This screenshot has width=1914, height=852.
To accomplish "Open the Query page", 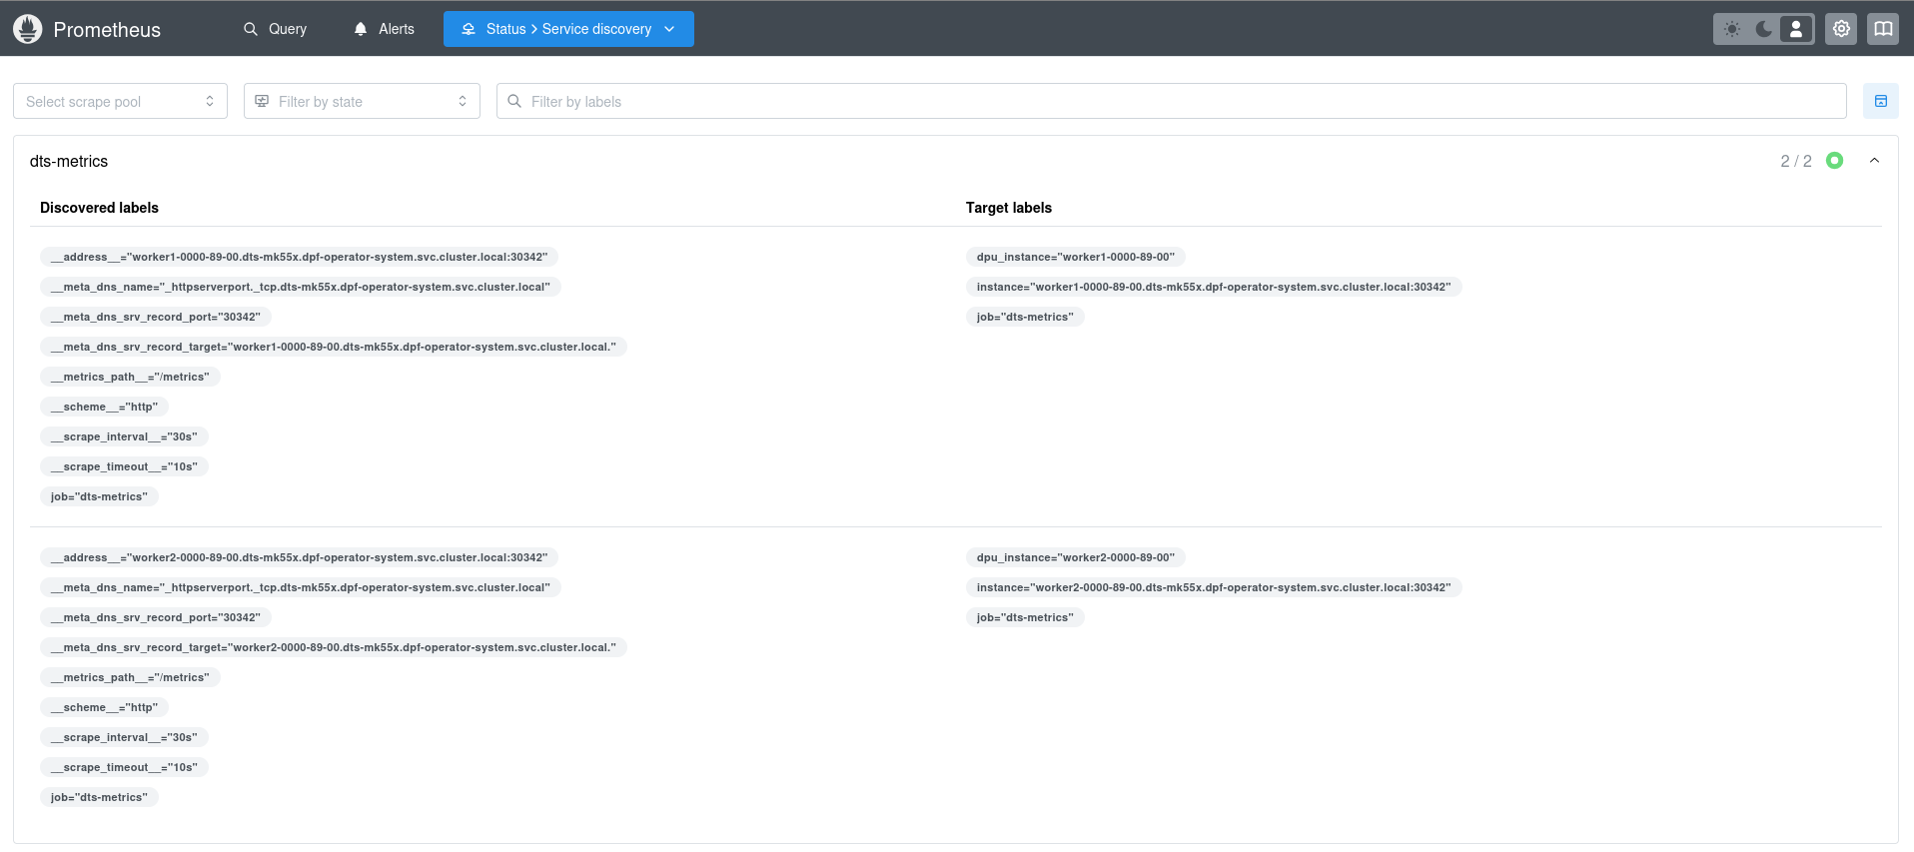I will point(276,29).
